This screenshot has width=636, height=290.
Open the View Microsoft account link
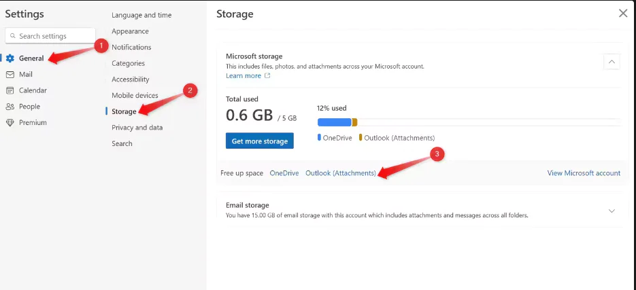[x=584, y=173]
